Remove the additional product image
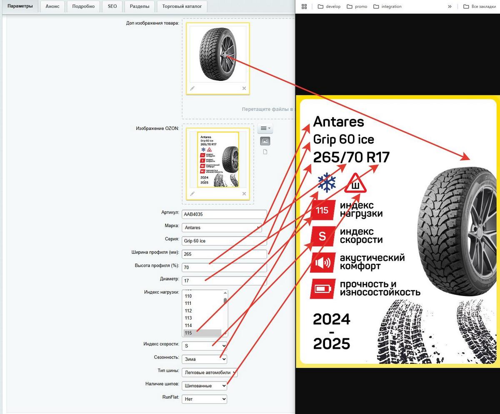 [x=244, y=88]
